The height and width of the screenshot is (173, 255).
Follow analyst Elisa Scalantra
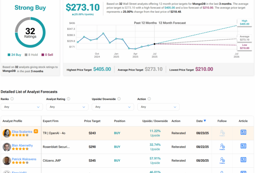(222, 133)
